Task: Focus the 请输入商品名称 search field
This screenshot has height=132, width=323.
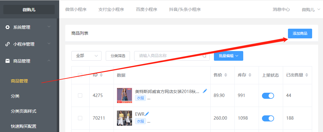Action: tap(172, 56)
